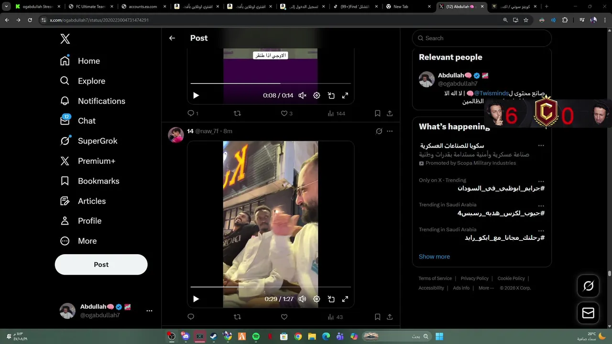Open Steam from the taskbar
Screen dimensions: 612x344
[213, 336]
